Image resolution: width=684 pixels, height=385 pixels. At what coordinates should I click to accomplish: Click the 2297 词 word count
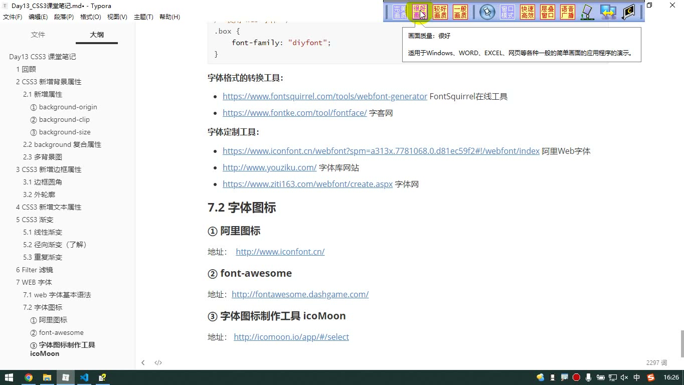(657, 362)
